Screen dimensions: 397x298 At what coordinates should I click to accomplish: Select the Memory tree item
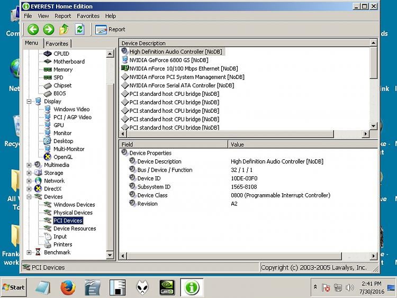(63, 69)
